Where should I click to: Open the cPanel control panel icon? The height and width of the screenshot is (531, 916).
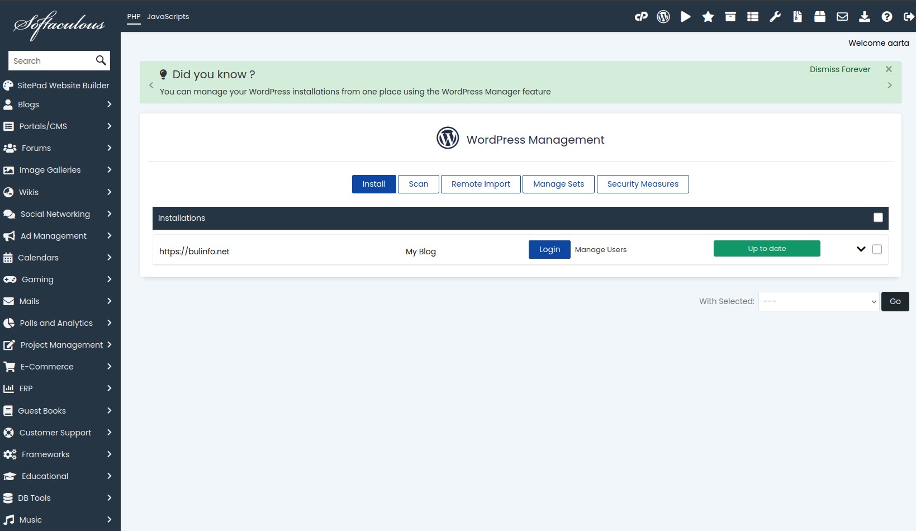641,17
